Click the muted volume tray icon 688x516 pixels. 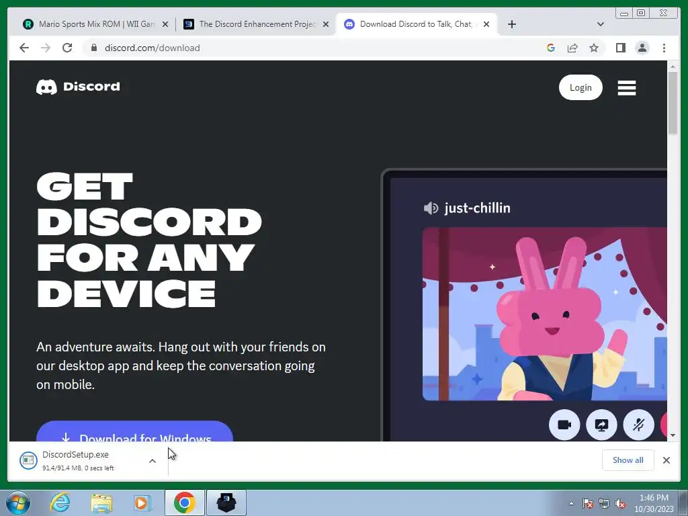[620, 503]
